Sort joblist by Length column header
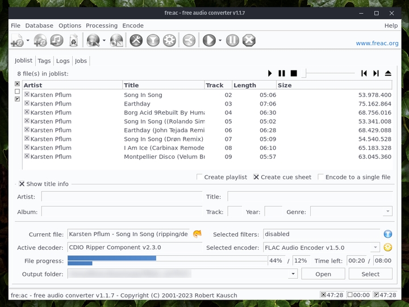 tap(254, 85)
